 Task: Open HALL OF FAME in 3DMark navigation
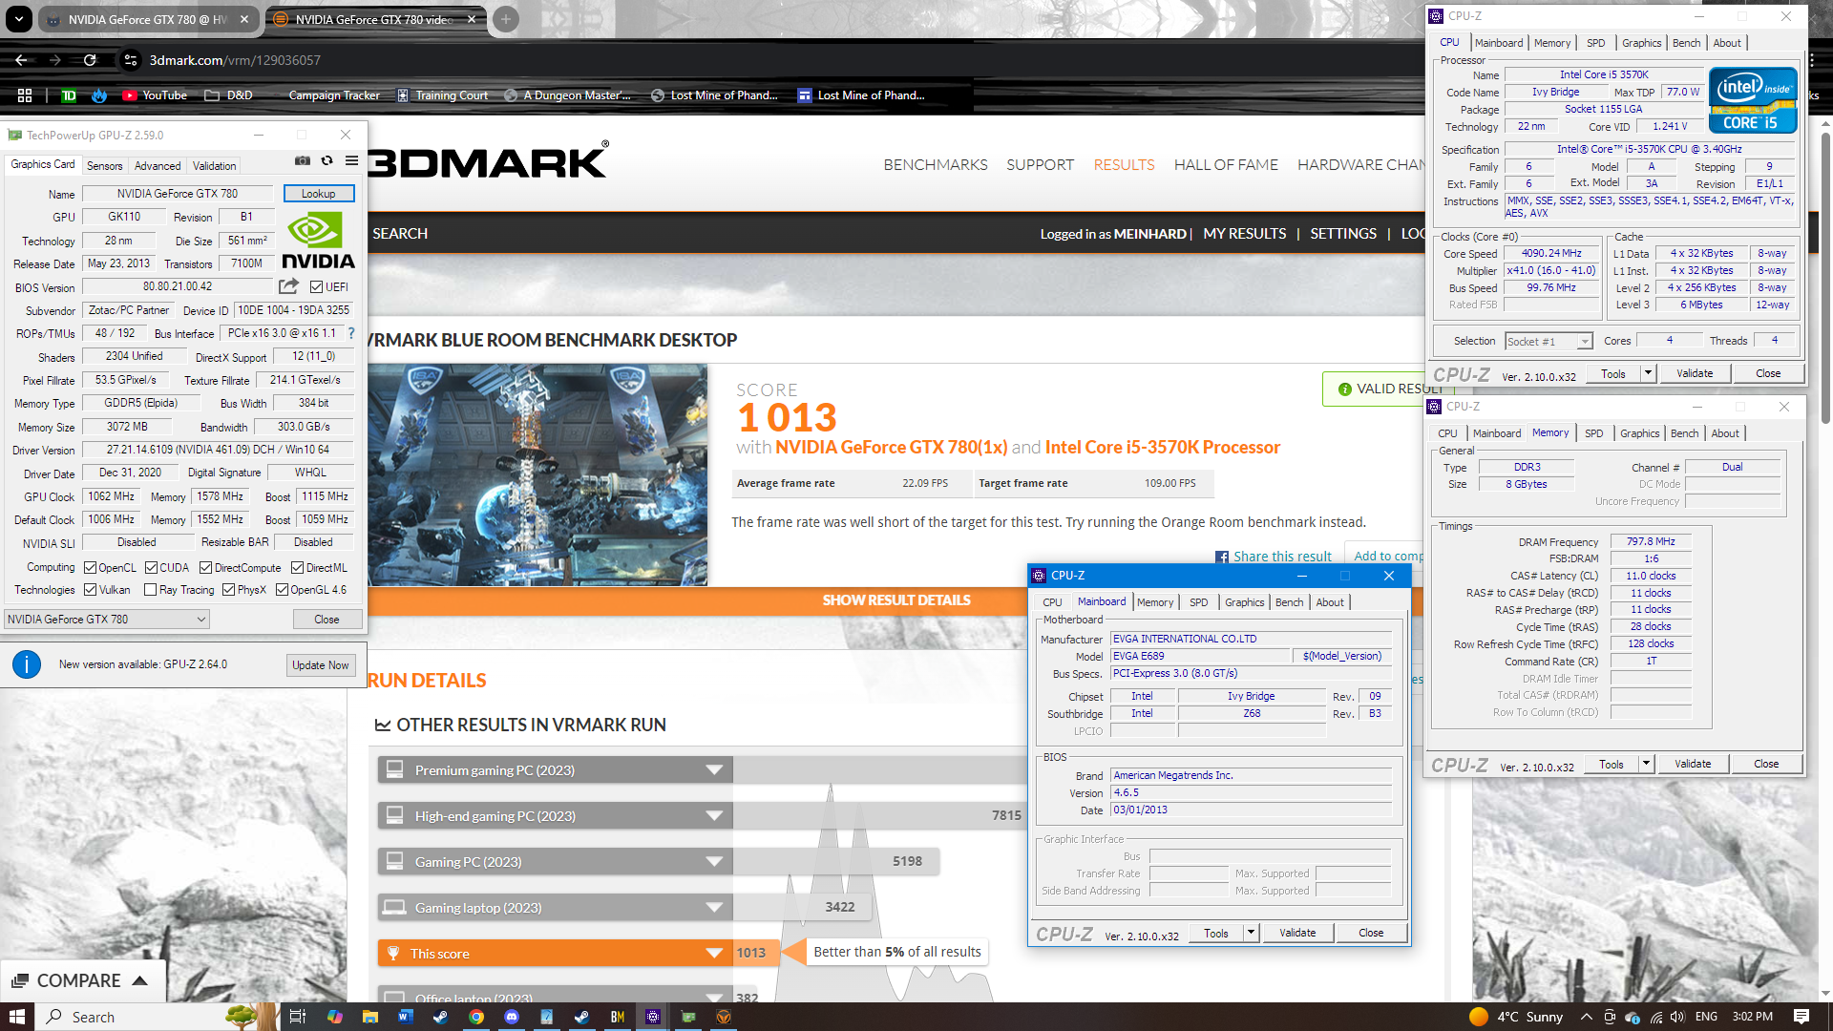point(1226,165)
